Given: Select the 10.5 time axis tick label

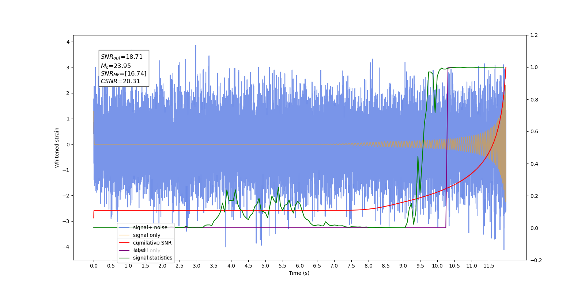Looking at the screenshot, I should 454,266.
